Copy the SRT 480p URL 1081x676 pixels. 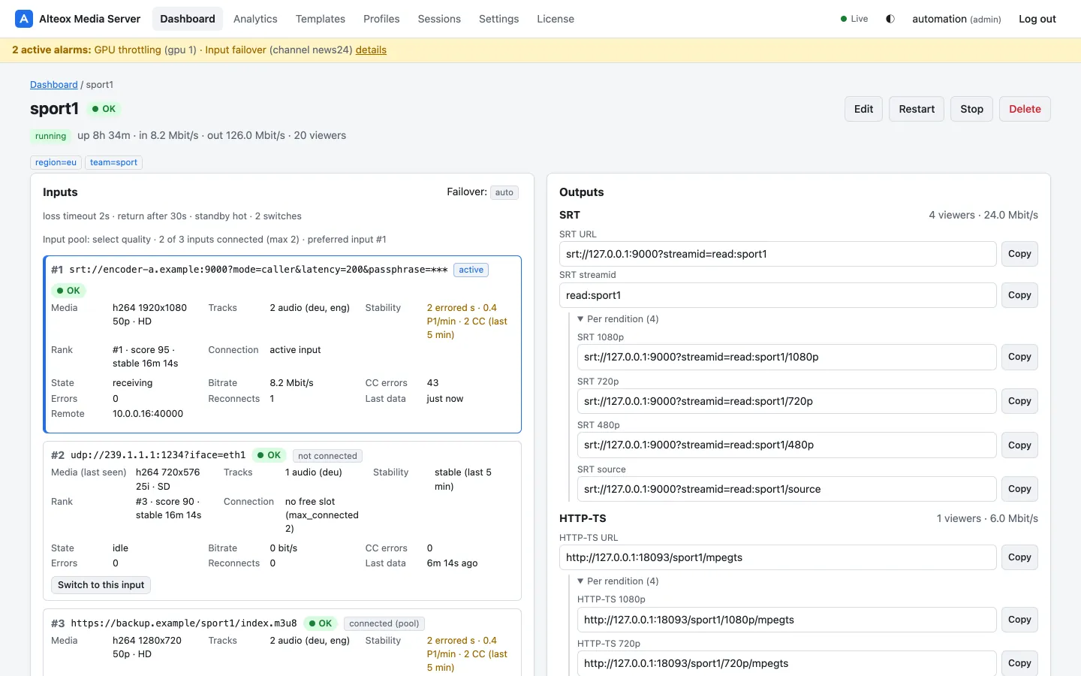(1019, 445)
